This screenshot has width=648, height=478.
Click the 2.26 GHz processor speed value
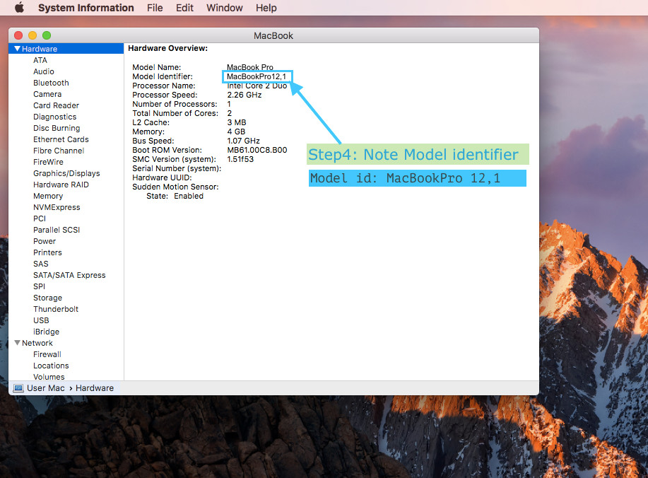tap(245, 95)
